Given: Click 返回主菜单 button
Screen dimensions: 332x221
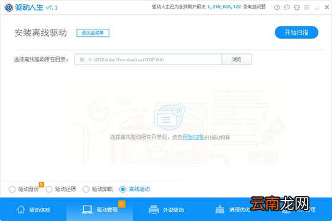Looking at the screenshot, I should pyautogui.click(x=93, y=33).
